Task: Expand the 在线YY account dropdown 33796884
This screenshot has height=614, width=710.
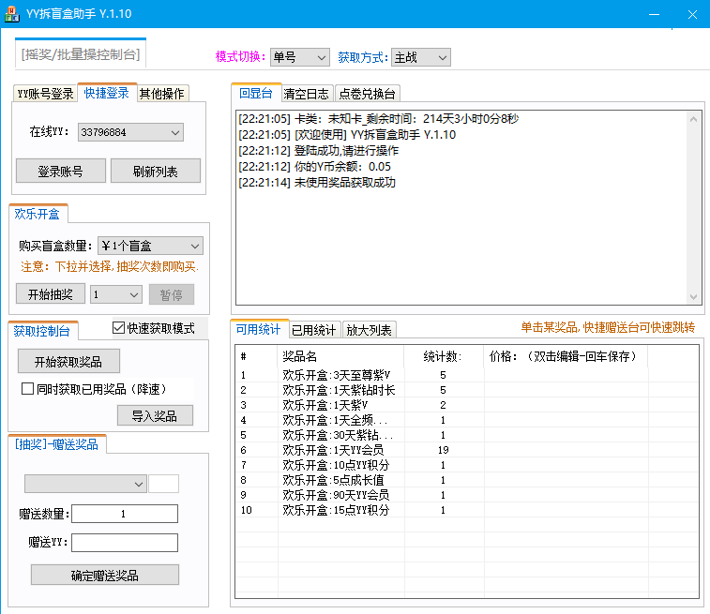Action: 130,132
